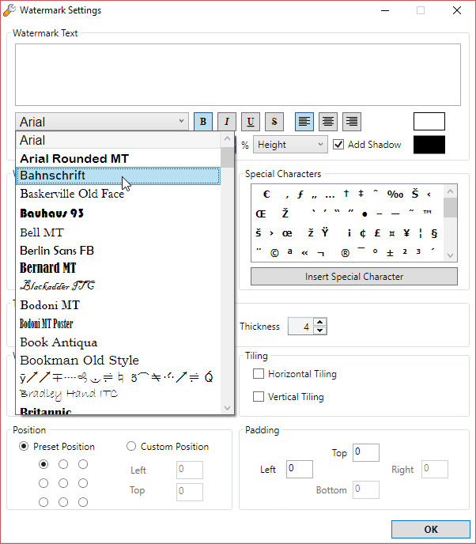Open the black shadow color swatch

429,145
